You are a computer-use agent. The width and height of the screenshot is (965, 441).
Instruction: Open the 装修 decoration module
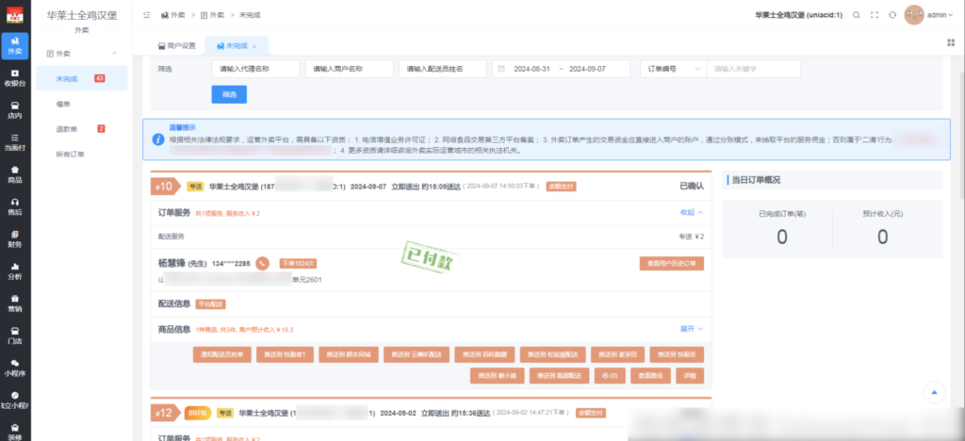15,431
